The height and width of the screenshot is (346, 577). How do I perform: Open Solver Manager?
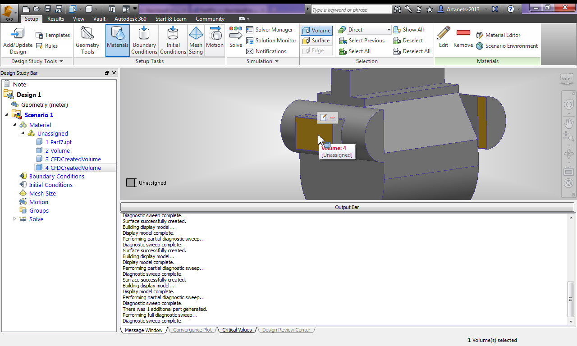[270, 30]
